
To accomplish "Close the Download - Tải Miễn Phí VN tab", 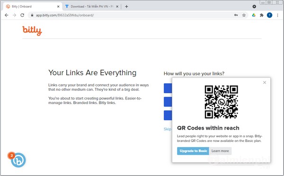I will 117,7.
